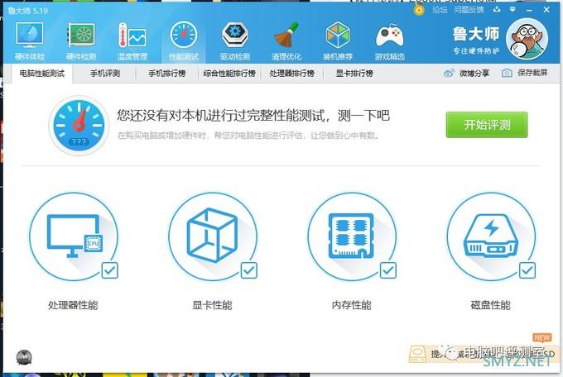The height and width of the screenshot is (377, 563).
Task: Click the 内存性能 memory chip icon
Action: (x=352, y=236)
